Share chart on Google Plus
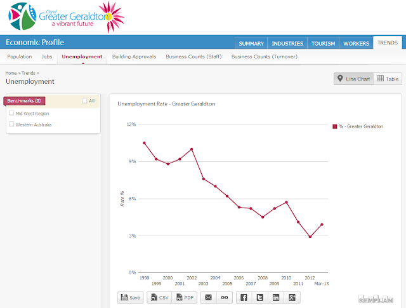406x308 pixels. coord(292,297)
